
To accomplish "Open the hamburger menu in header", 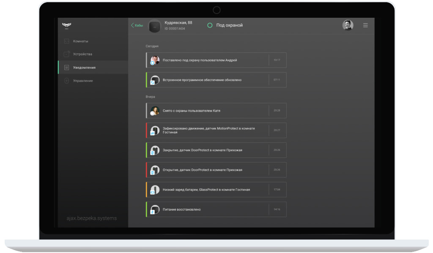I will [x=365, y=25].
